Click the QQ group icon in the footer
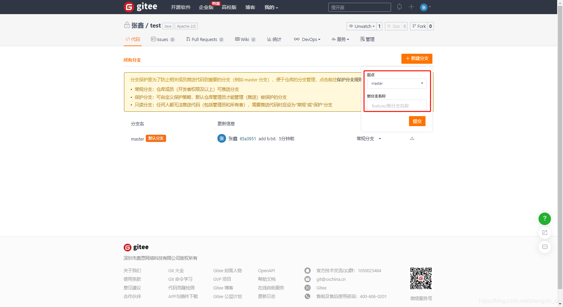The width and height of the screenshot is (563, 307). pyautogui.click(x=308, y=270)
